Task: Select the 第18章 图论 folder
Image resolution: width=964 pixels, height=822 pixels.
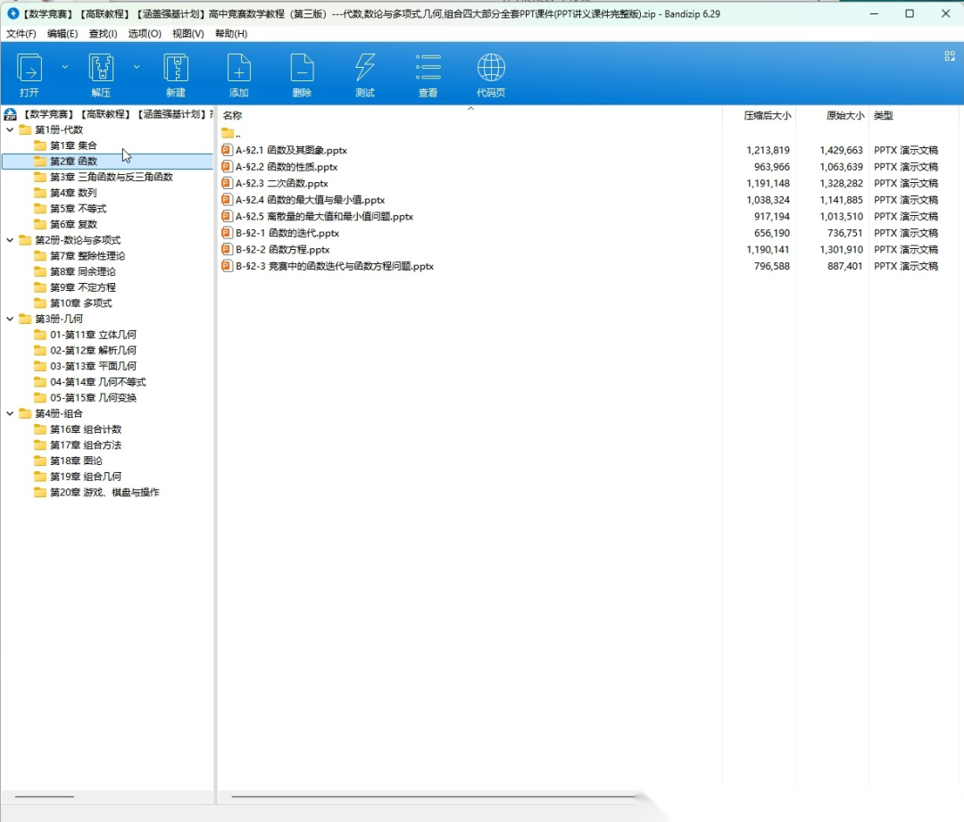Action: pos(76,461)
